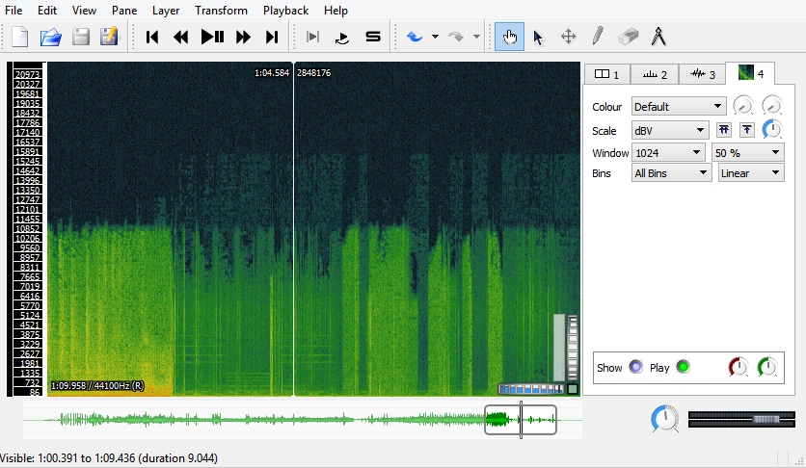Toggle Loop playback mode
This screenshot has height=468, width=806.
pos(341,38)
